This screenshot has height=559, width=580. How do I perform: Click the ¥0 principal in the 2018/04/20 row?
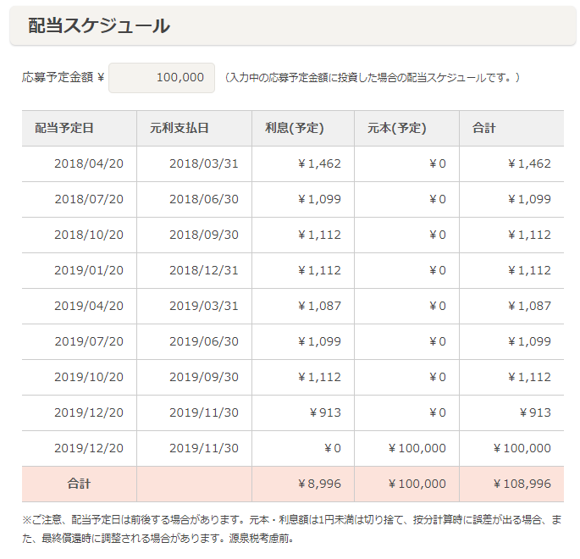[x=438, y=163]
